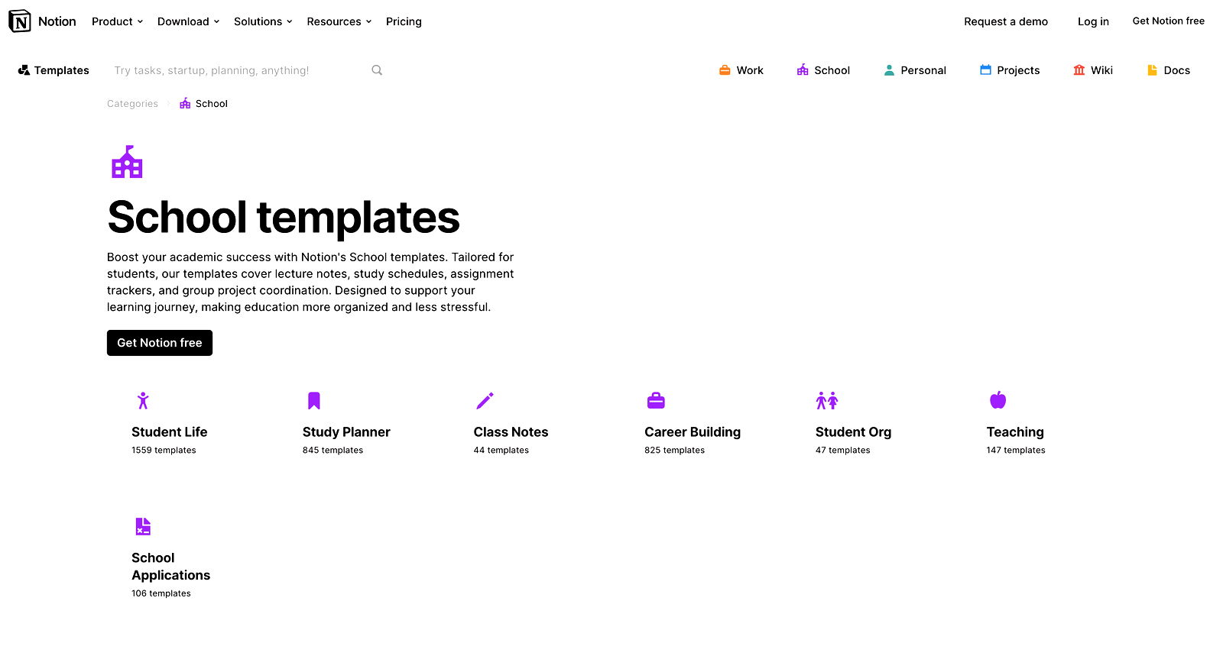This screenshot has width=1223, height=656.
Task: Click the Teaching apple icon
Action: [998, 400]
